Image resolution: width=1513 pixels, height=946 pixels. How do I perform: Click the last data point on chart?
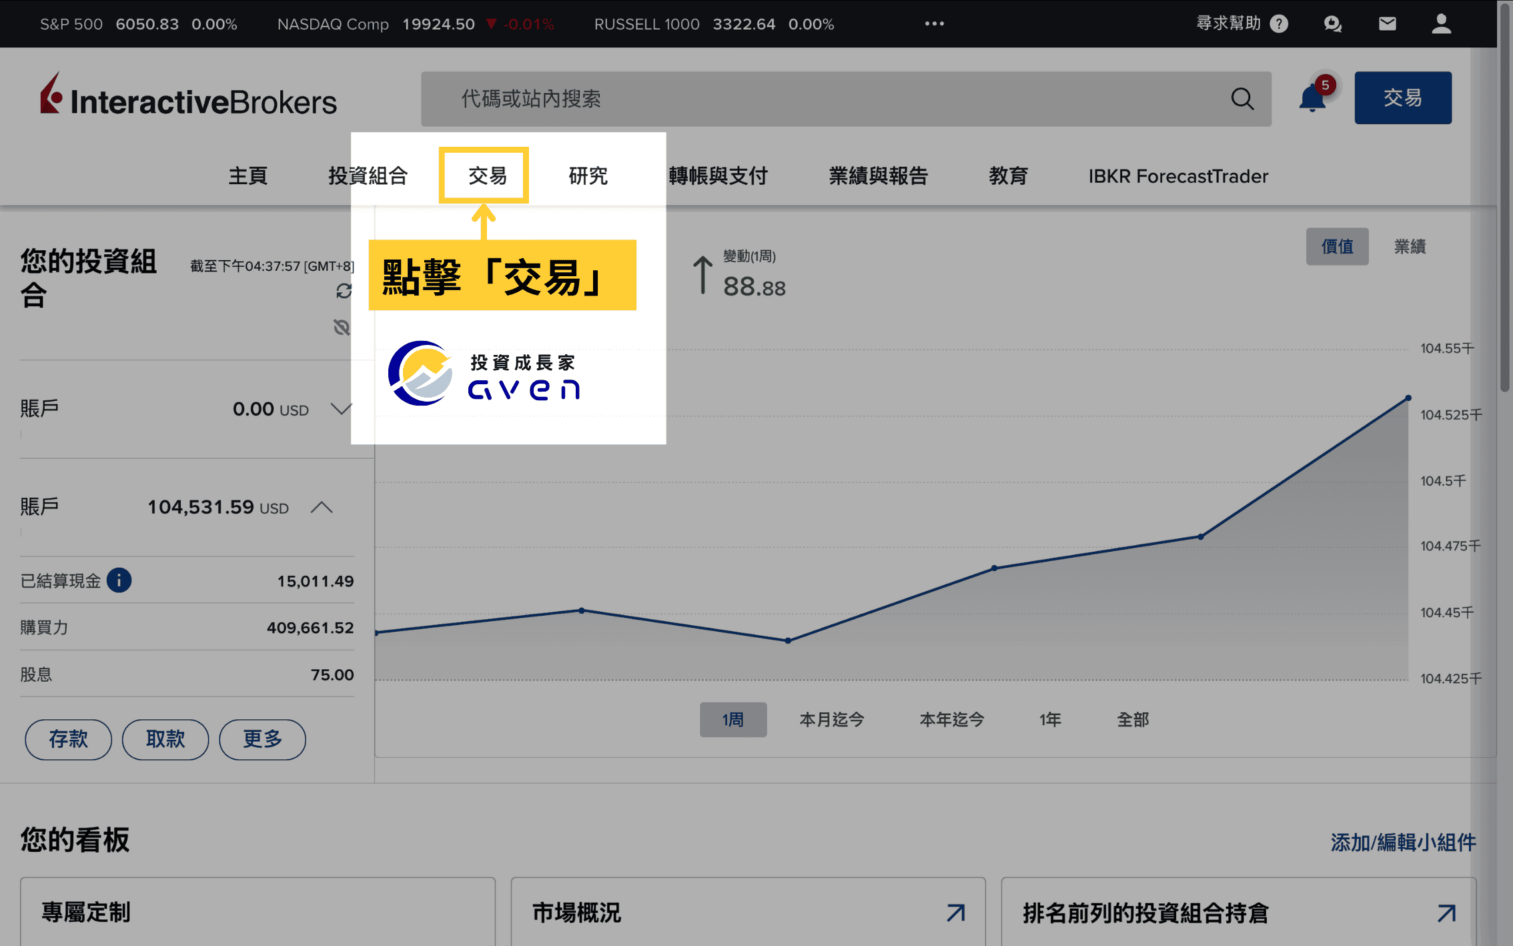1408,398
